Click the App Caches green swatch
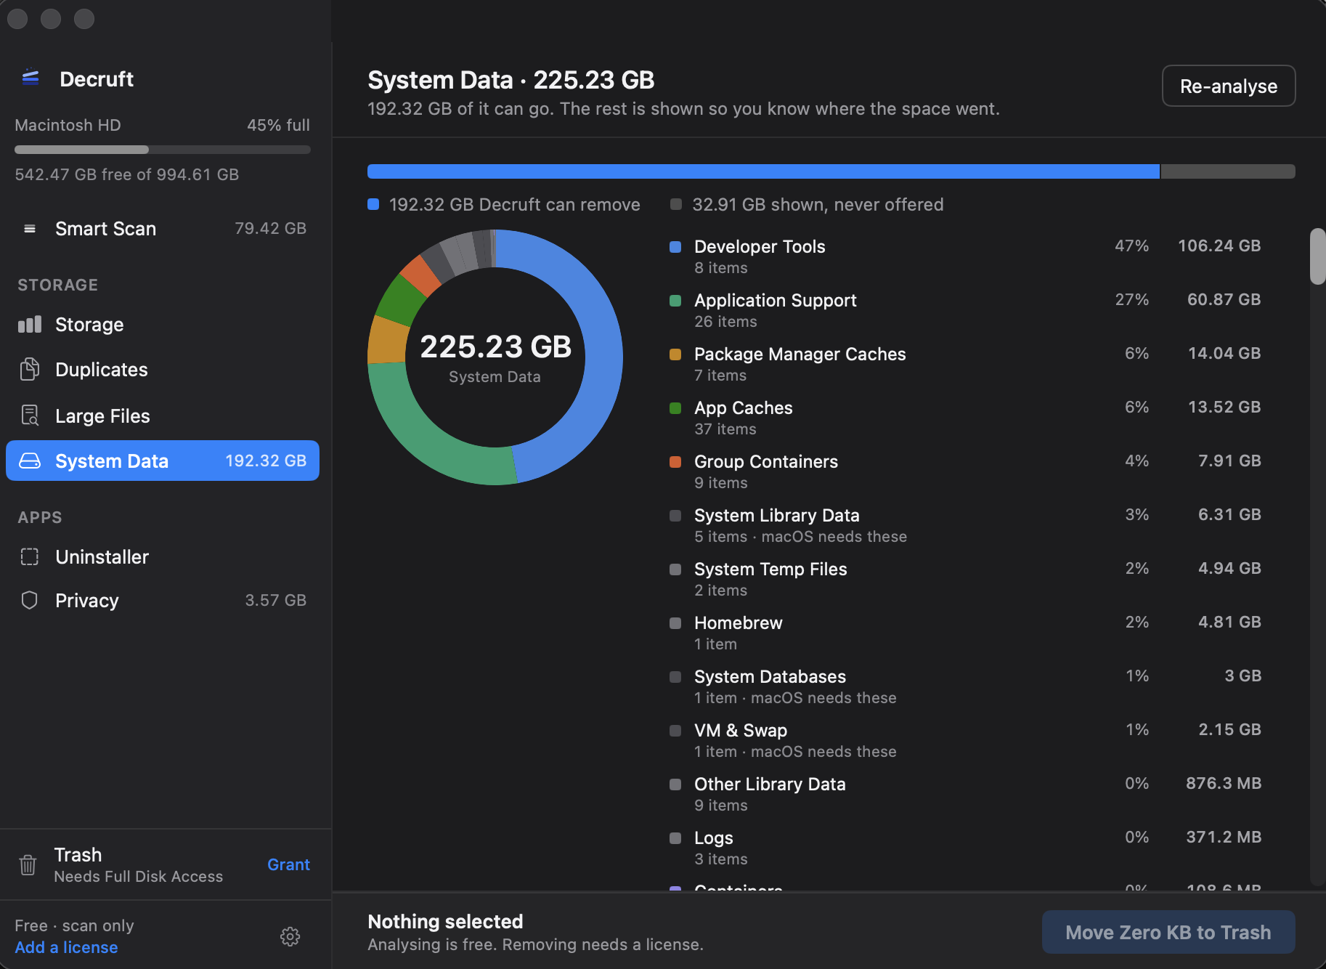 pyautogui.click(x=675, y=408)
